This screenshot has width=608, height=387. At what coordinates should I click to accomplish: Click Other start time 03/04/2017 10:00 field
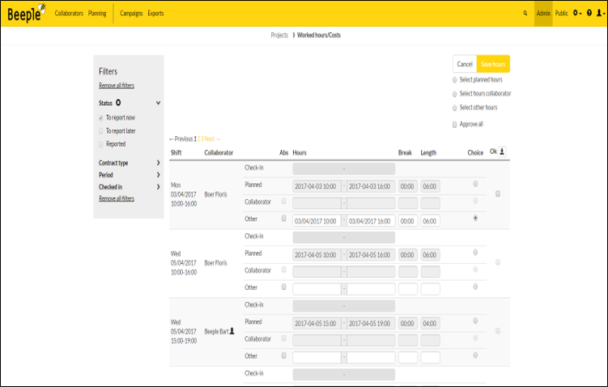[x=317, y=221]
